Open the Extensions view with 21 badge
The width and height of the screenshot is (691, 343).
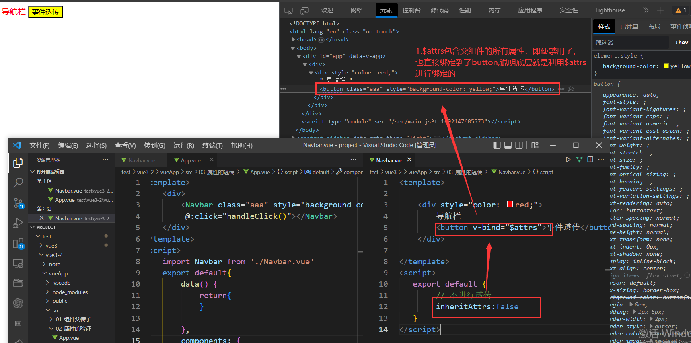18,243
